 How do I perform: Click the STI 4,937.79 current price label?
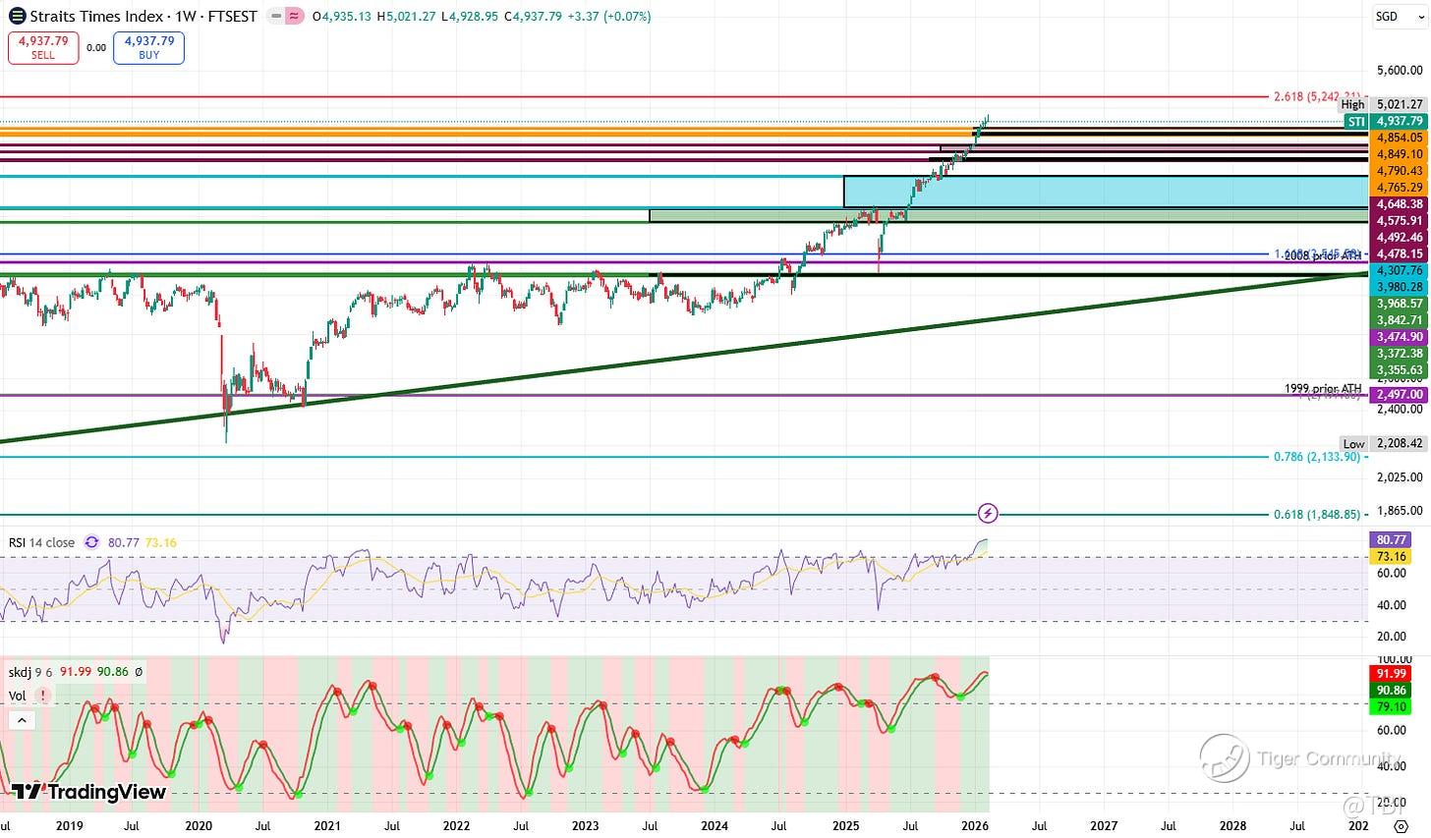[1385, 121]
